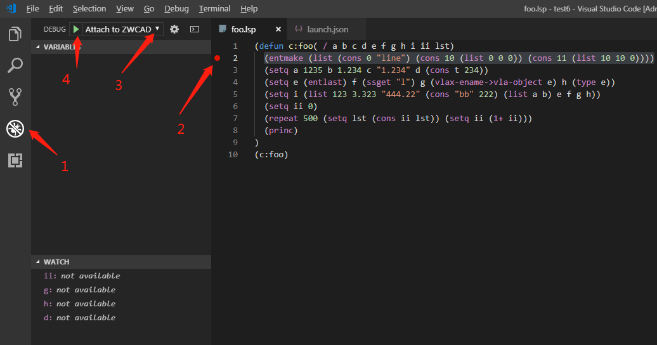Click string "line" on line 2

(x=391, y=58)
